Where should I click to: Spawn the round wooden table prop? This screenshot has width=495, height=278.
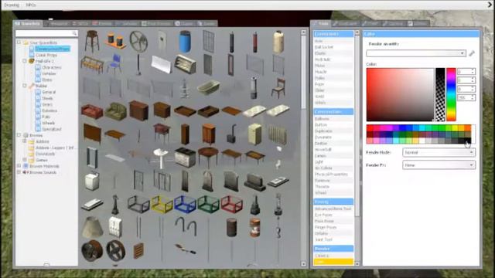point(208,157)
